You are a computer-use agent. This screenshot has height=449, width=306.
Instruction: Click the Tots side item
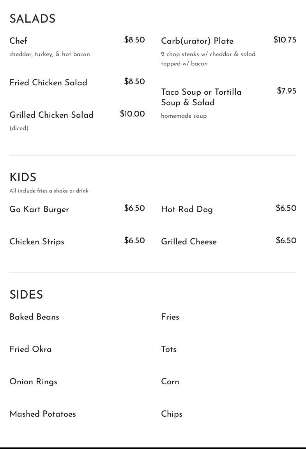point(169,349)
